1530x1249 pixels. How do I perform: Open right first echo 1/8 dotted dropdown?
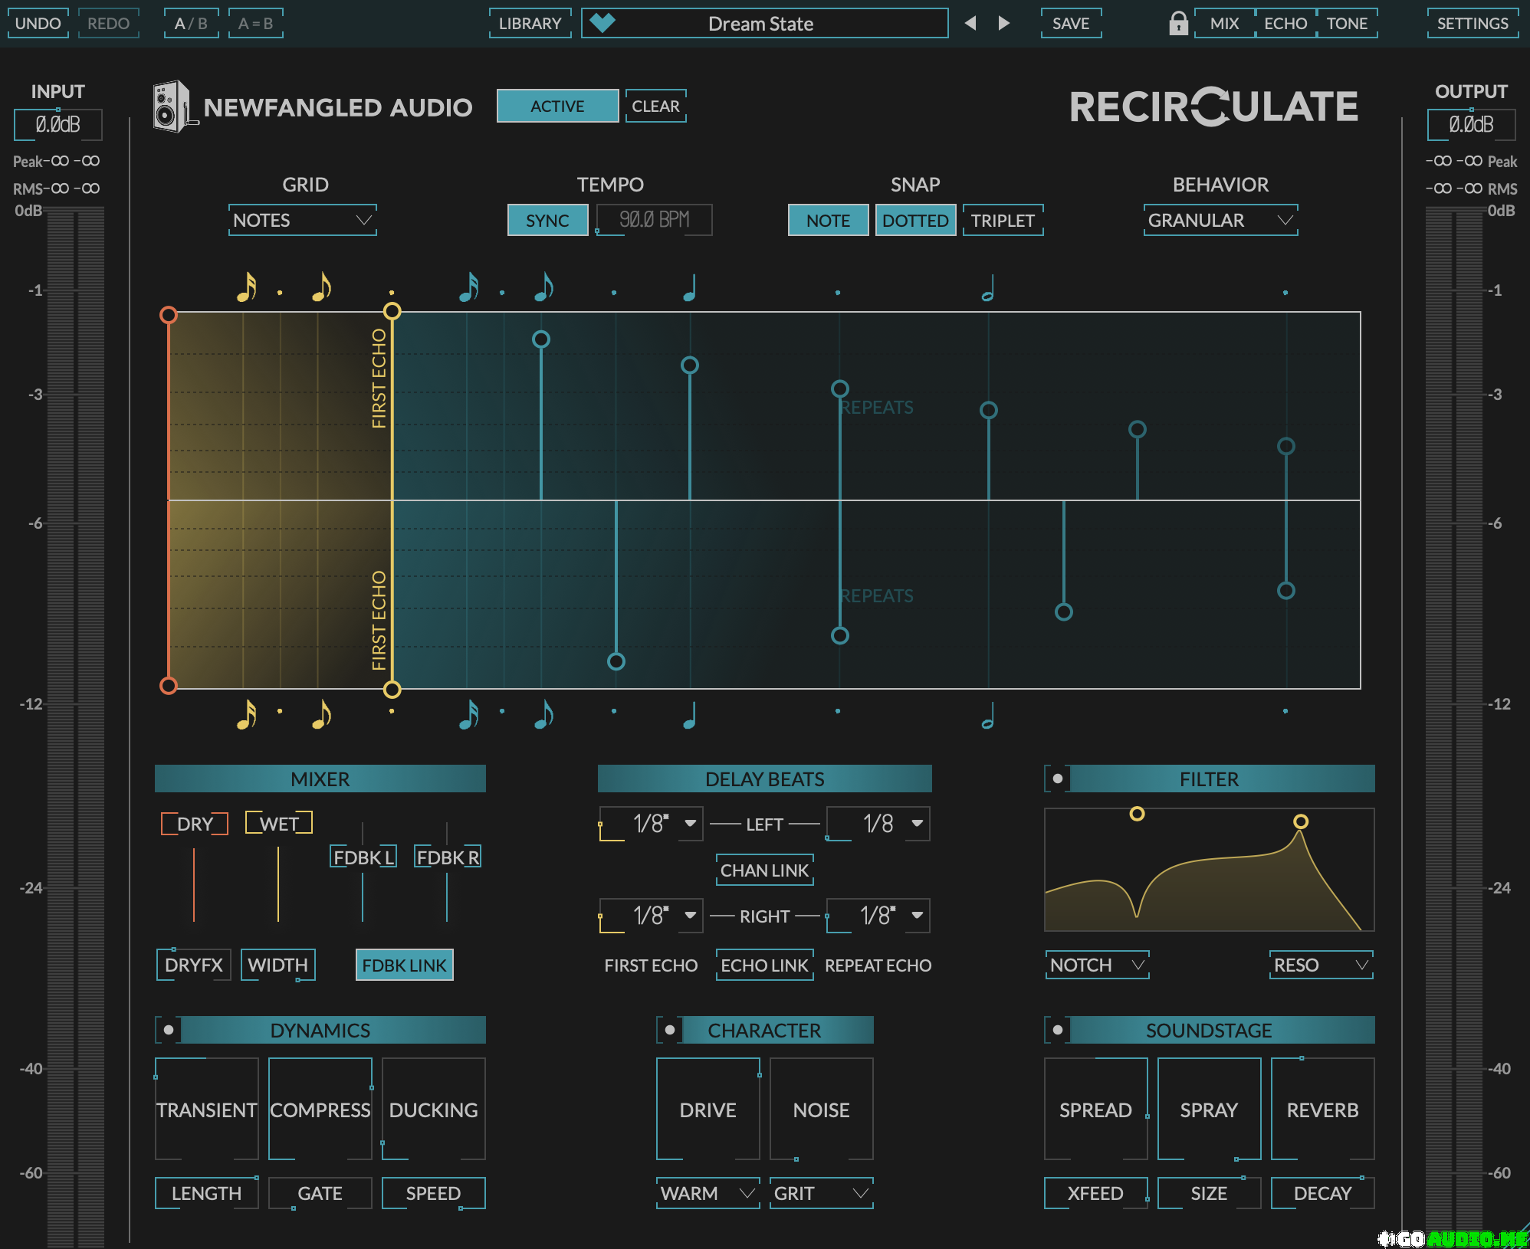[x=651, y=916]
